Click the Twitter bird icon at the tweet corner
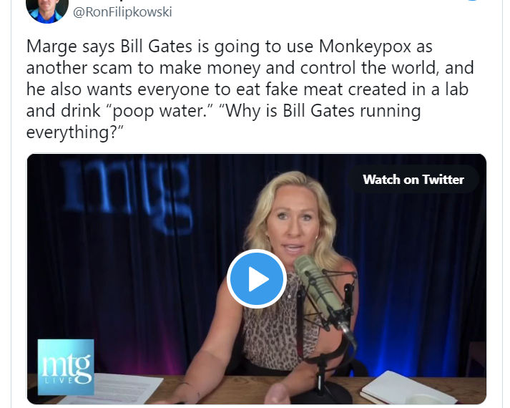The width and height of the screenshot is (510, 408). [474, 1]
